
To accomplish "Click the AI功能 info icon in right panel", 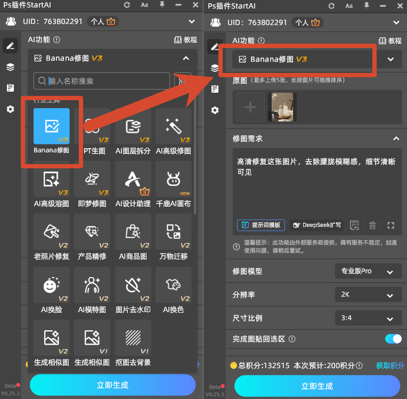I will tap(262, 40).
